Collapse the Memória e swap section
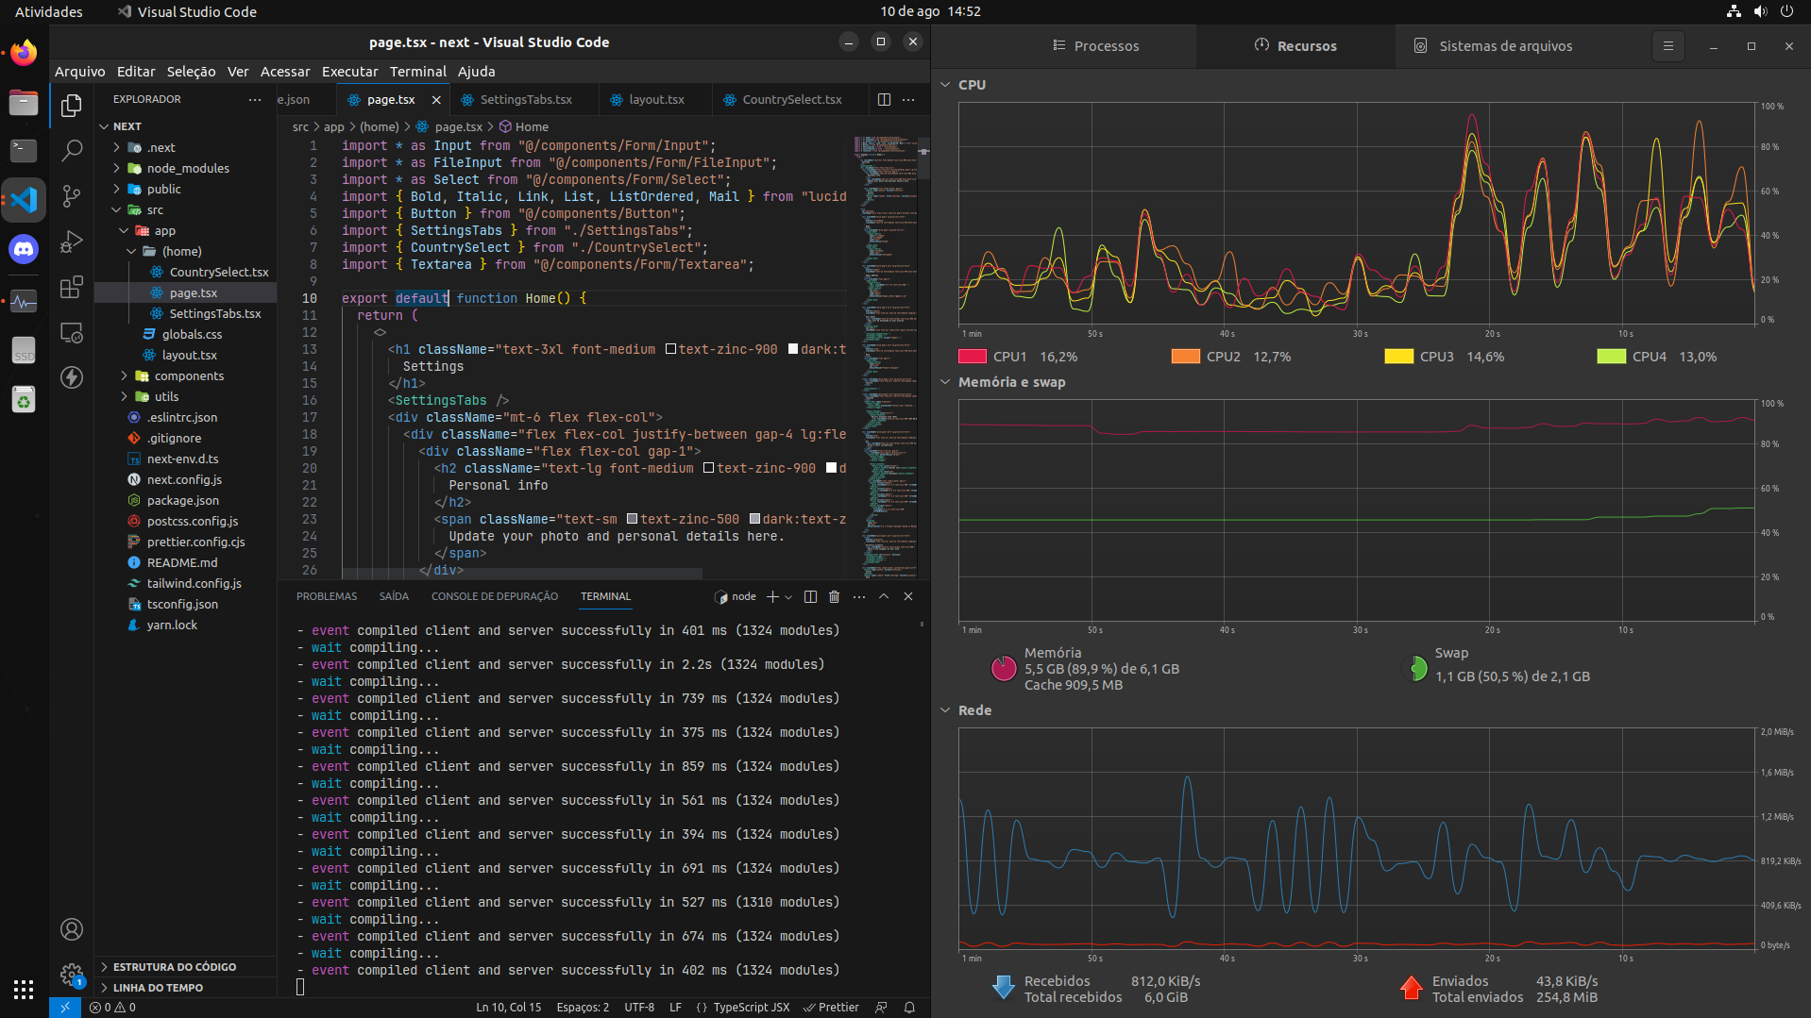The image size is (1811, 1018). [945, 382]
